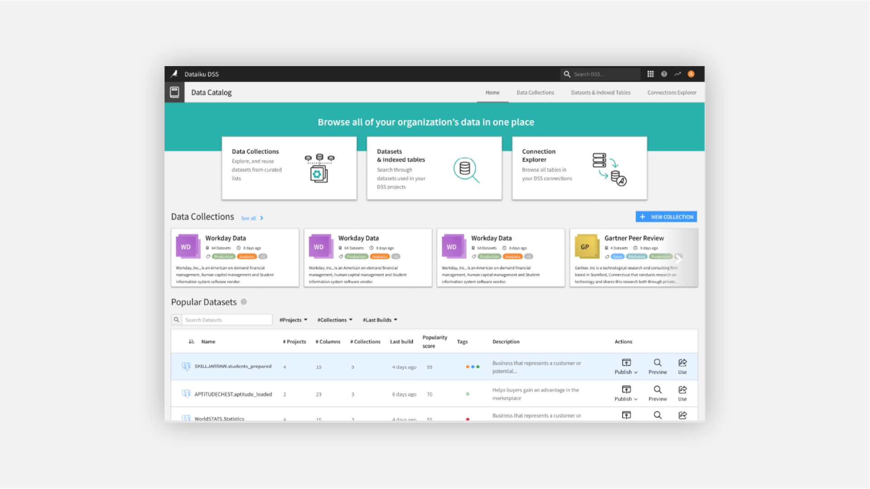The image size is (870, 489).
Task: Click the NEW COLLECTION button
Action: pos(666,217)
